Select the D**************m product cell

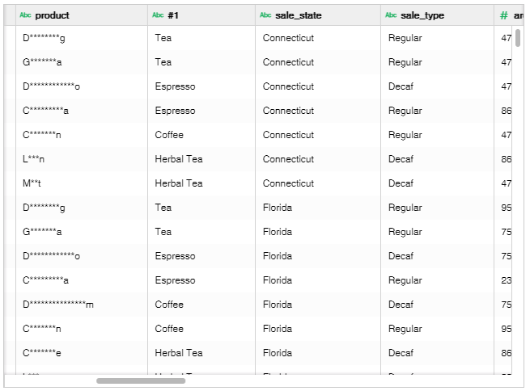click(58, 305)
